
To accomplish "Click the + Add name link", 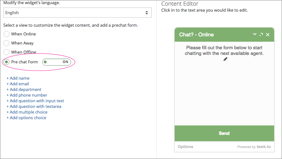I will (18, 78).
